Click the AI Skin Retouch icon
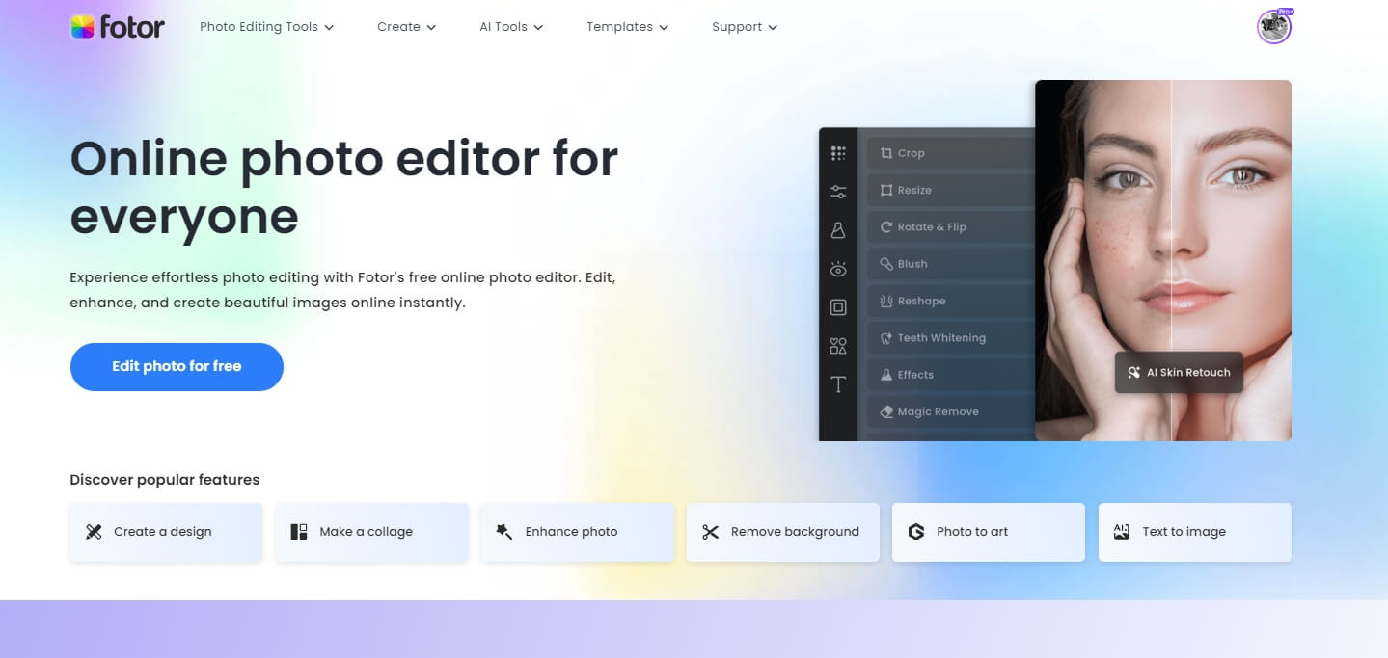The image size is (1388, 658). click(1133, 372)
